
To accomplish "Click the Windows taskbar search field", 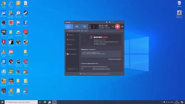I will pos(21,102).
